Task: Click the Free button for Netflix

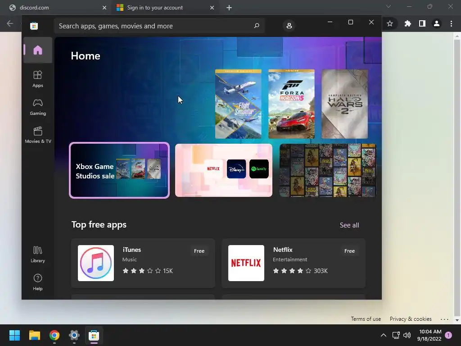Action: pos(349,251)
